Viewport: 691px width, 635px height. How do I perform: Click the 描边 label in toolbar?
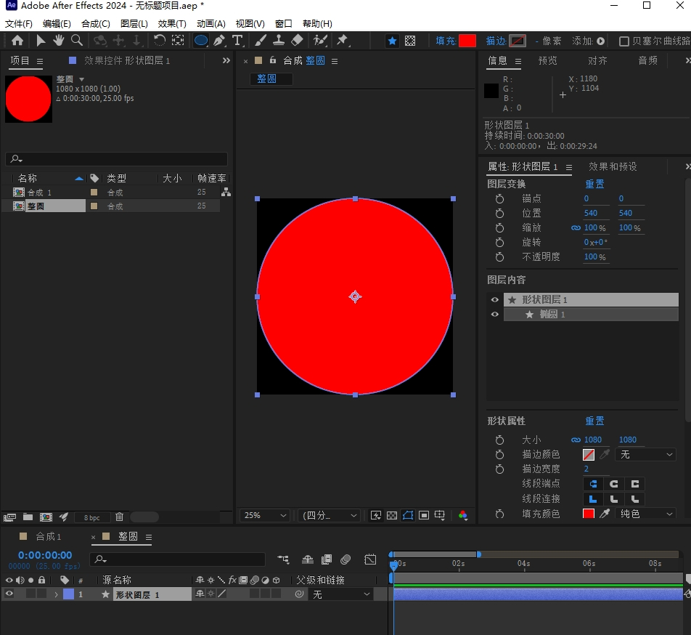coord(496,41)
